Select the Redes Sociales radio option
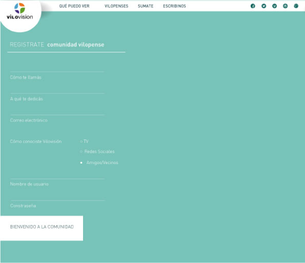This screenshot has width=305, height=263. click(82, 152)
